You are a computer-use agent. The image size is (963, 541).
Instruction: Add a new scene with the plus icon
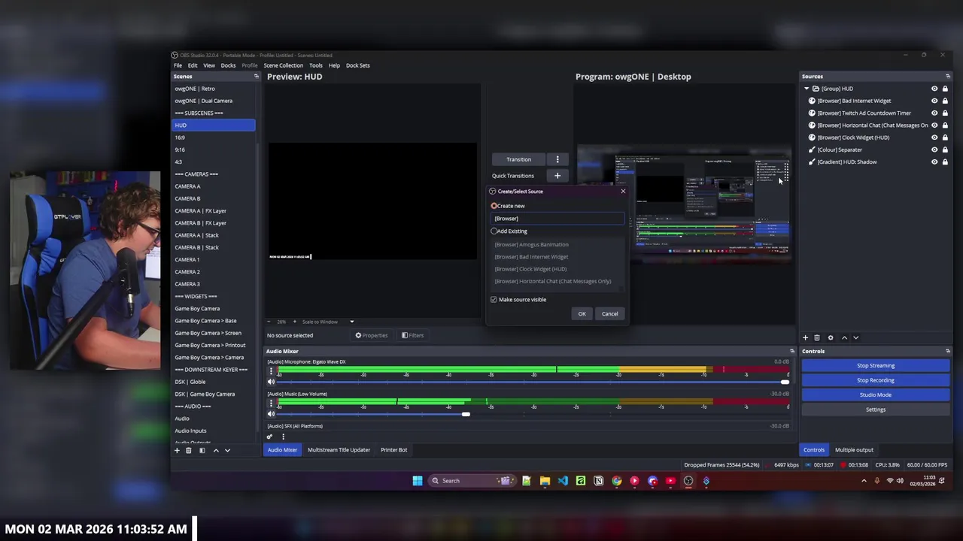(x=177, y=450)
